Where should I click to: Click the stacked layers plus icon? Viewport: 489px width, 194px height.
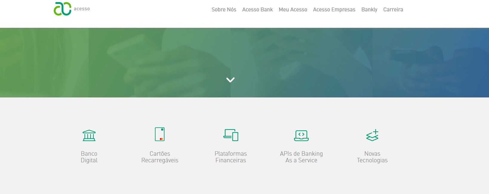[372, 135]
